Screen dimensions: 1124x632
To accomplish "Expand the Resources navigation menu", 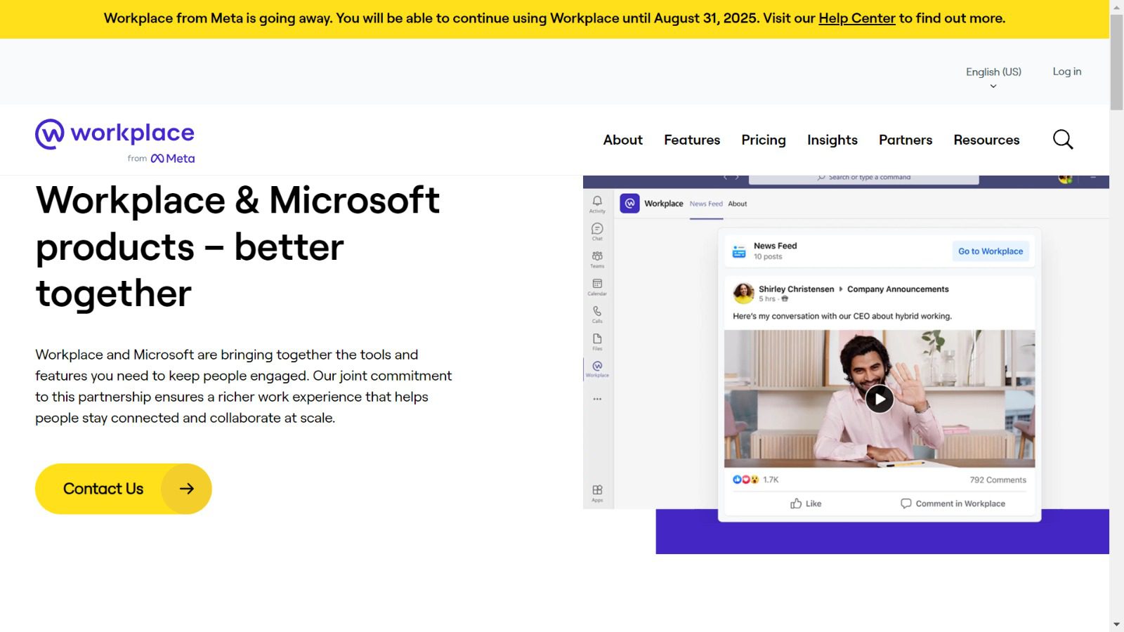I will [x=986, y=140].
